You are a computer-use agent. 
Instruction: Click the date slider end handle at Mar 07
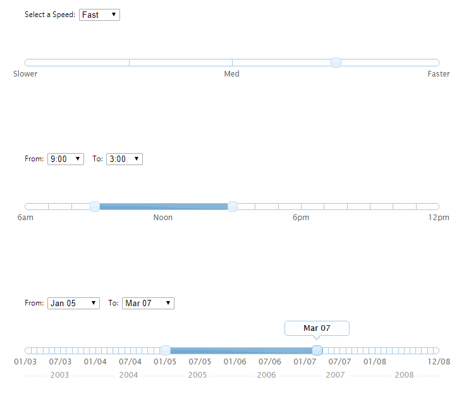317,350
